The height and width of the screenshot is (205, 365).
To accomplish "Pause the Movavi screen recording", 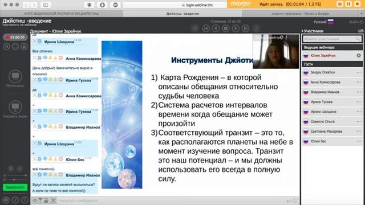I will click(348, 4).
